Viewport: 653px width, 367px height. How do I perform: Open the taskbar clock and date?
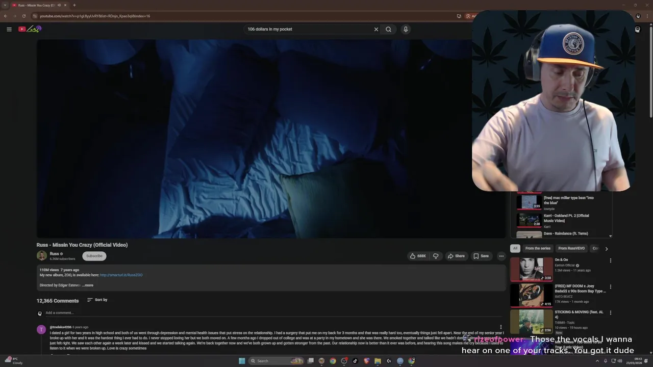pos(635,361)
